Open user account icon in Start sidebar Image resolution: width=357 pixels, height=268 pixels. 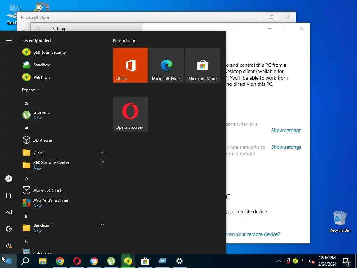(x=9, y=179)
